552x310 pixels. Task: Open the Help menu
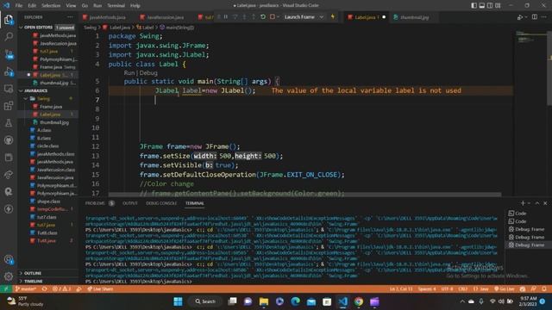(135, 6)
